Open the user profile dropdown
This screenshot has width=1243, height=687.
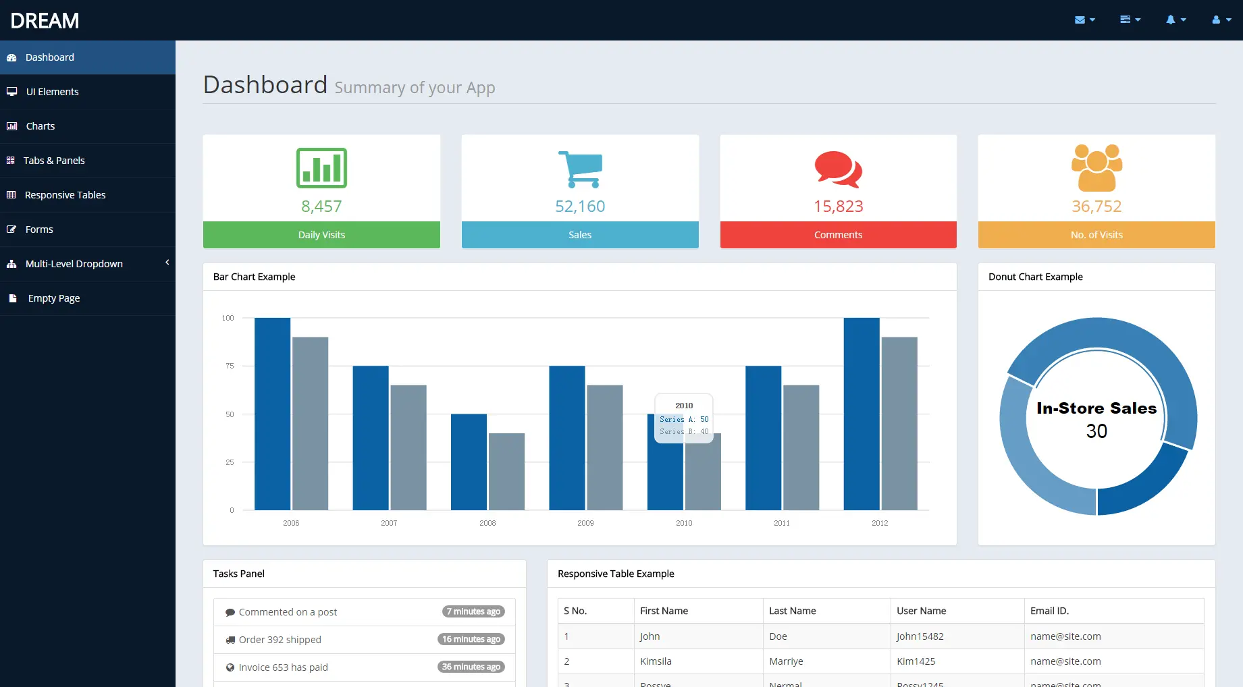coord(1221,20)
